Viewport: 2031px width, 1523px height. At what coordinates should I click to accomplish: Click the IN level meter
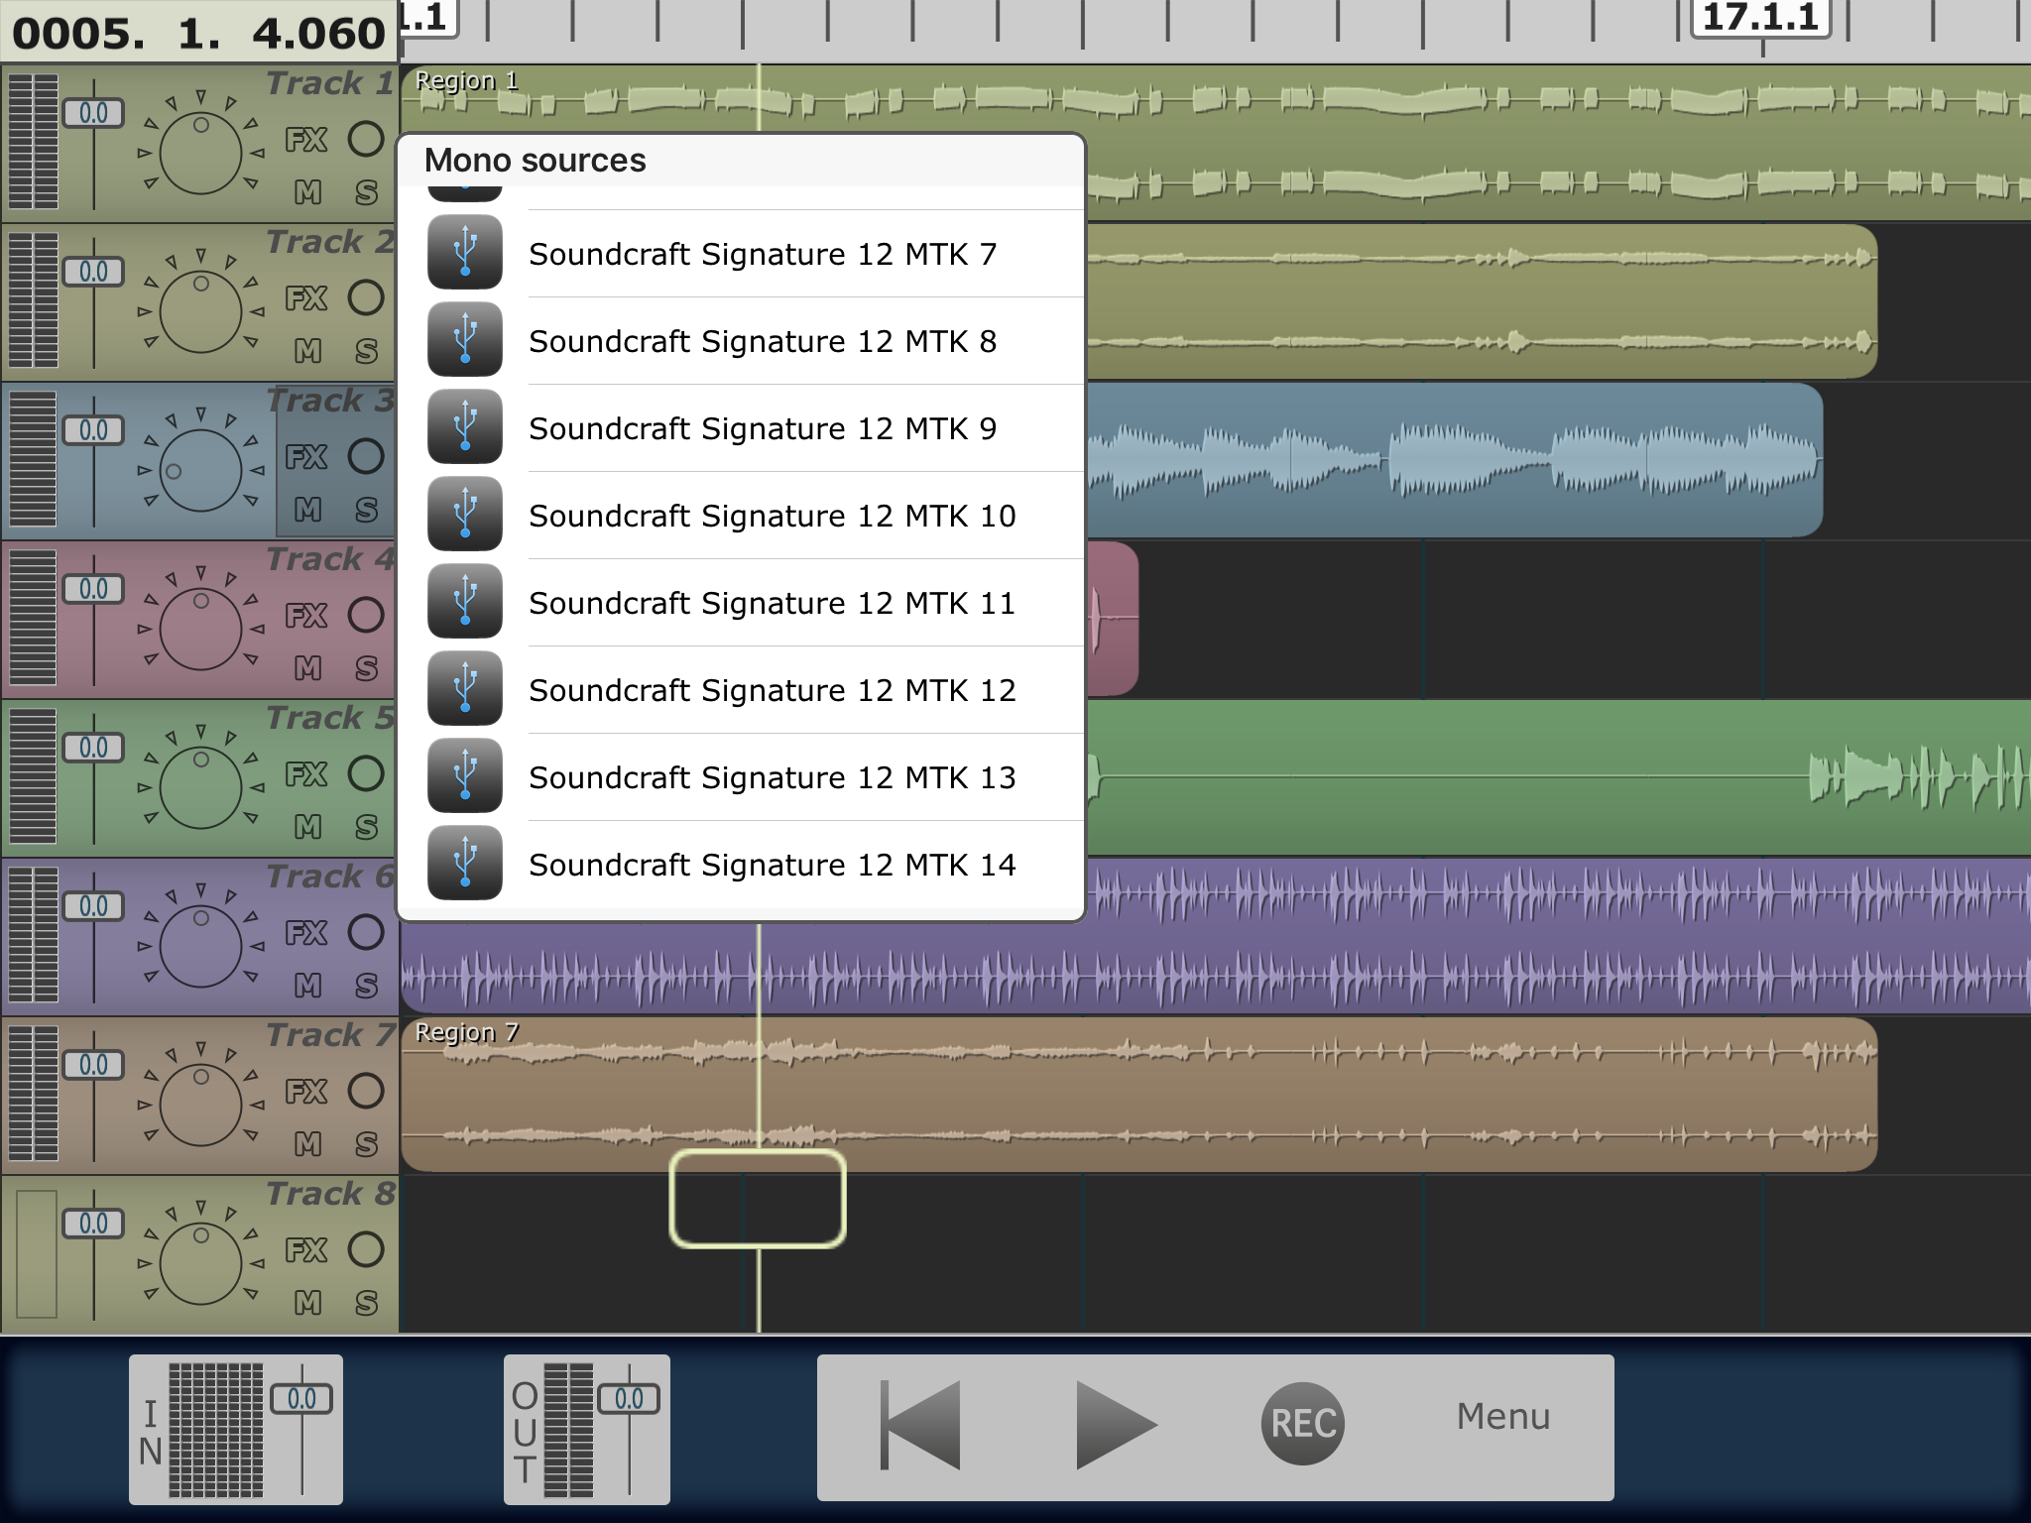(x=215, y=1430)
